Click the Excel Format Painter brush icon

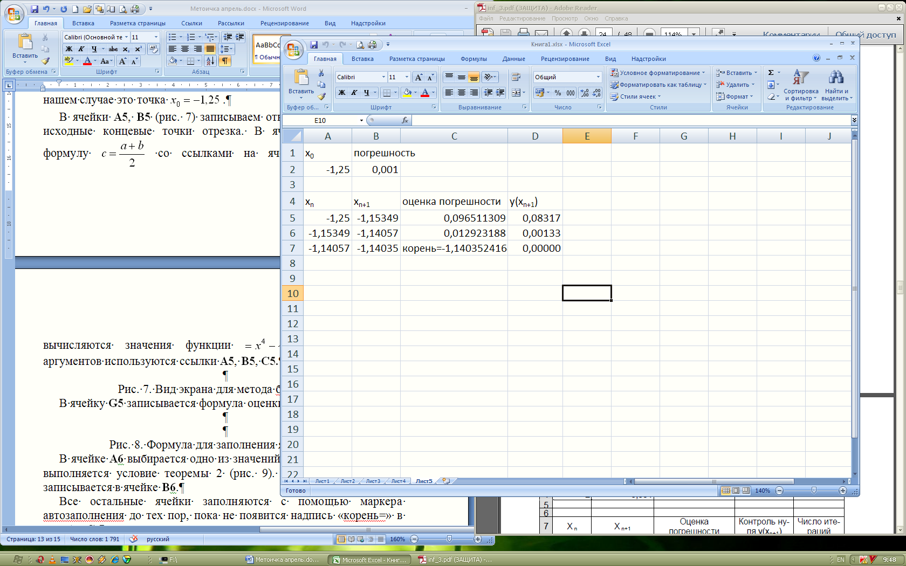321,97
